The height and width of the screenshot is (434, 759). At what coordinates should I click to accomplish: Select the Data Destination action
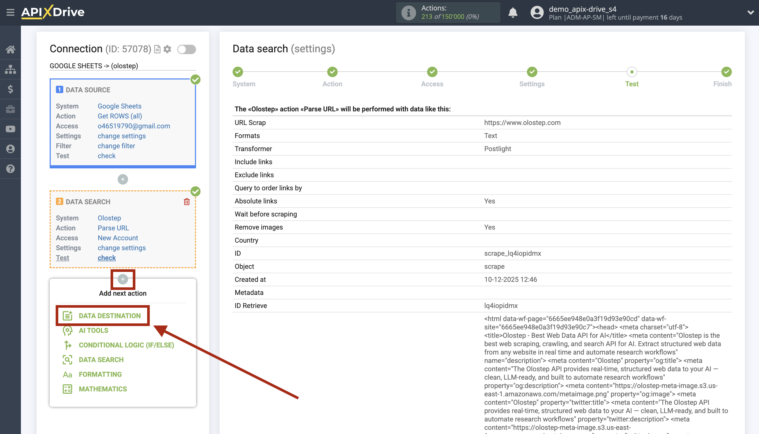tap(109, 316)
